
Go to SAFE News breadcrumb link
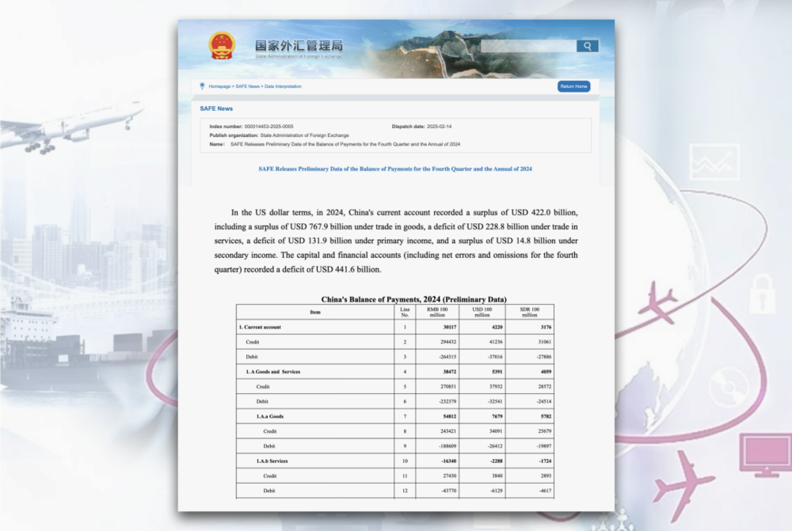tap(247, 86)
